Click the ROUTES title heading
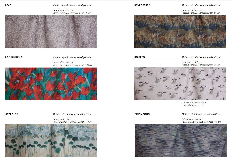This screenshot has width=232, height=161. point(139,57)
